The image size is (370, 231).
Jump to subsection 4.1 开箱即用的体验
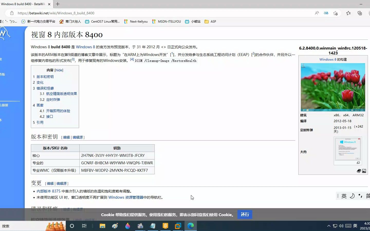pos(58,111)
